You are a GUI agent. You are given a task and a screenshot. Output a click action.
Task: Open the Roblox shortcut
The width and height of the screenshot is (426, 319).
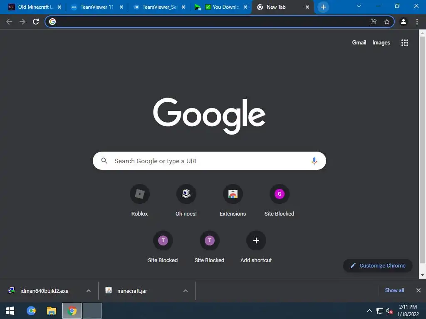140,200
